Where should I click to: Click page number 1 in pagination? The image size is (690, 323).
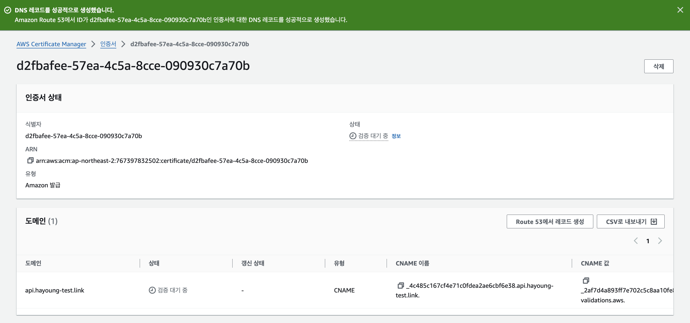(648, 241)
